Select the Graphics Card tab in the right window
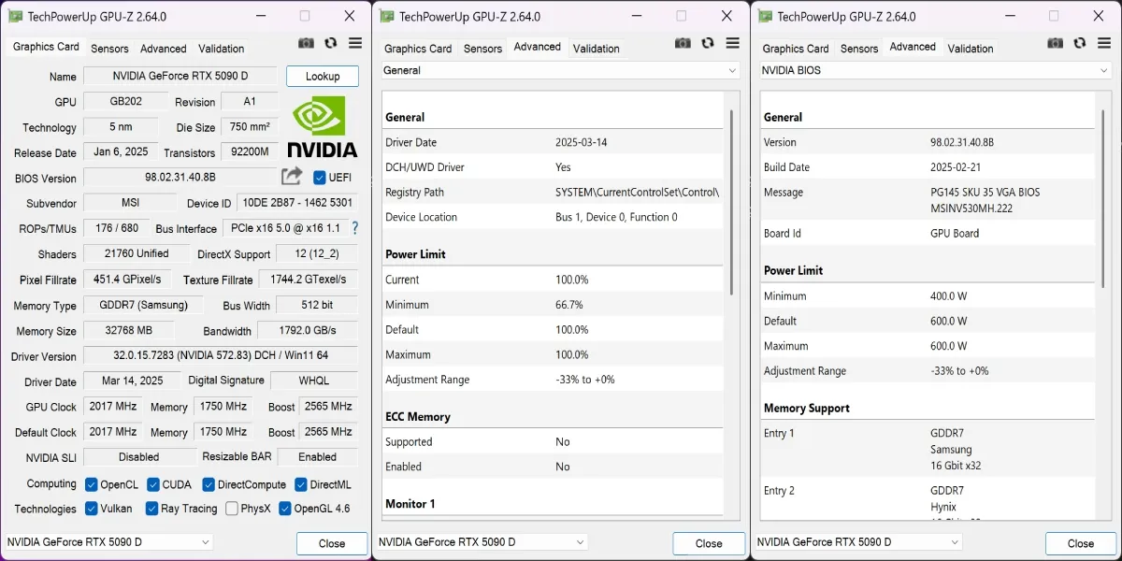 [x=796, y=49]
